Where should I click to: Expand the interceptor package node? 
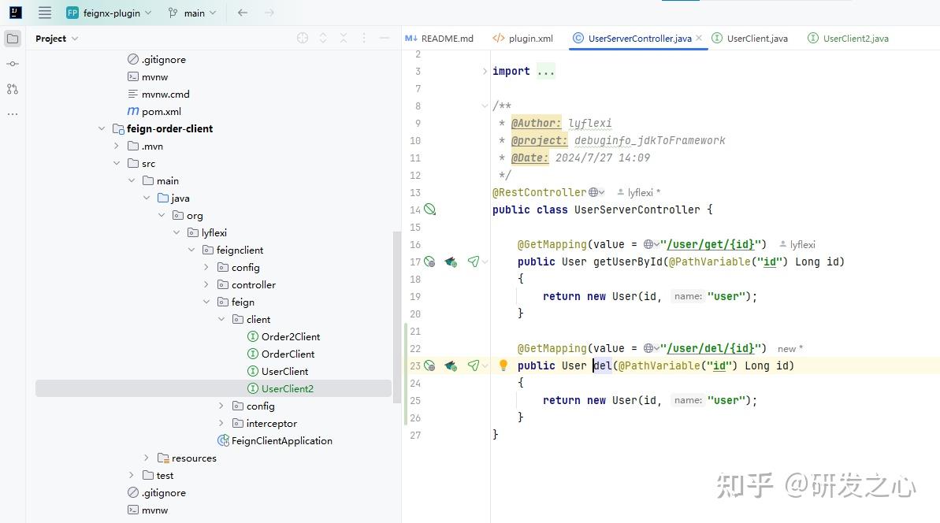click(x=221, y=423)
